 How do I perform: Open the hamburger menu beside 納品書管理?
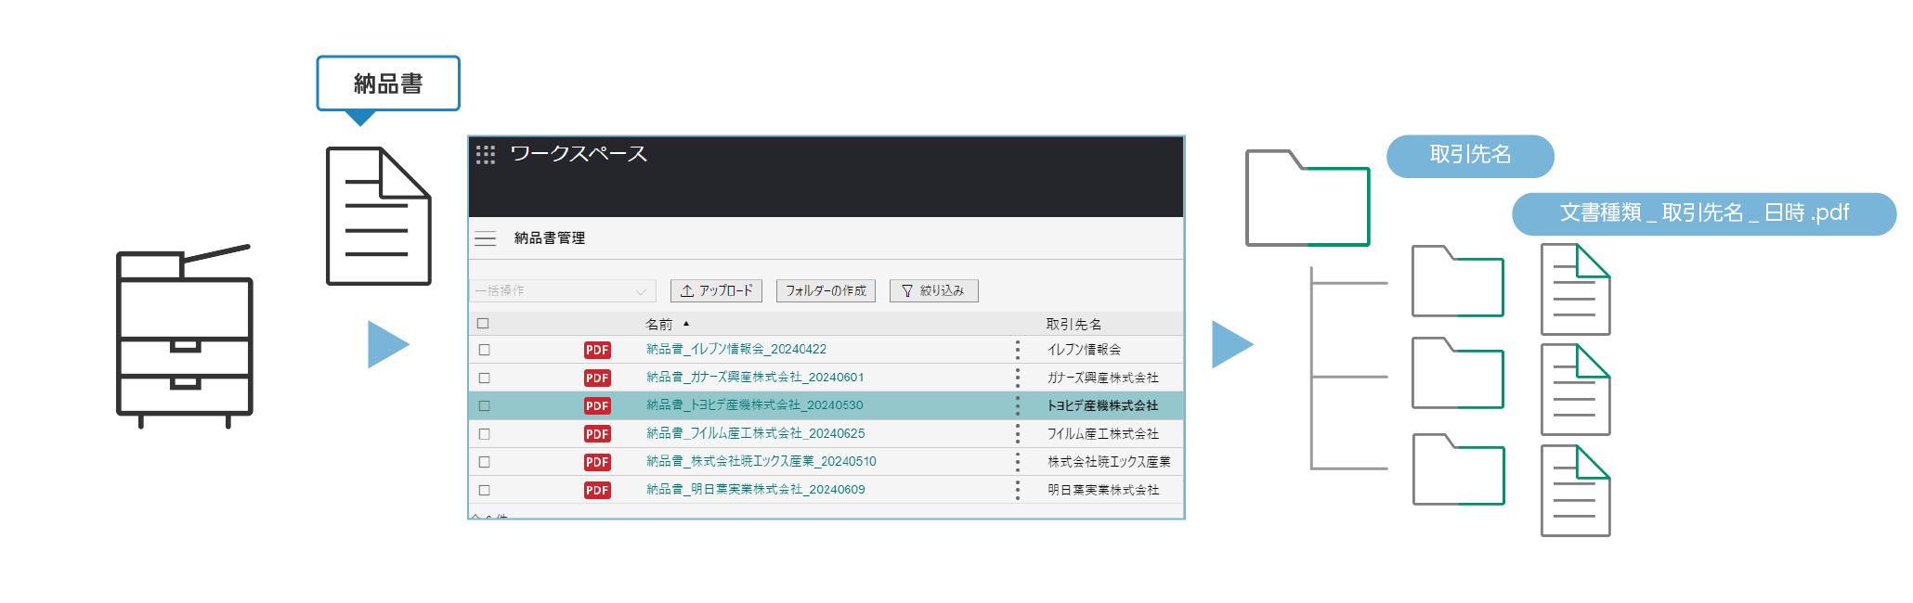tap(485, 238)
